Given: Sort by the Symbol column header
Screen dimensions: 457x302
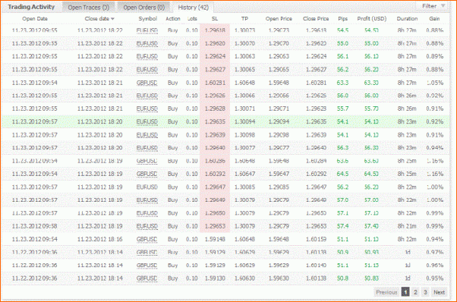Looking at the screenshot, I should pyautogui.click(x=148, y=19).
